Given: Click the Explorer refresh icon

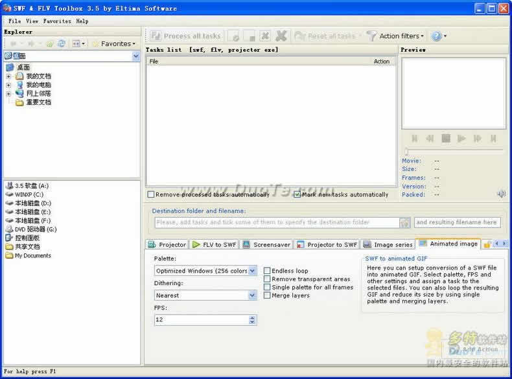Looking at the screenshot, I should point(62,43).
